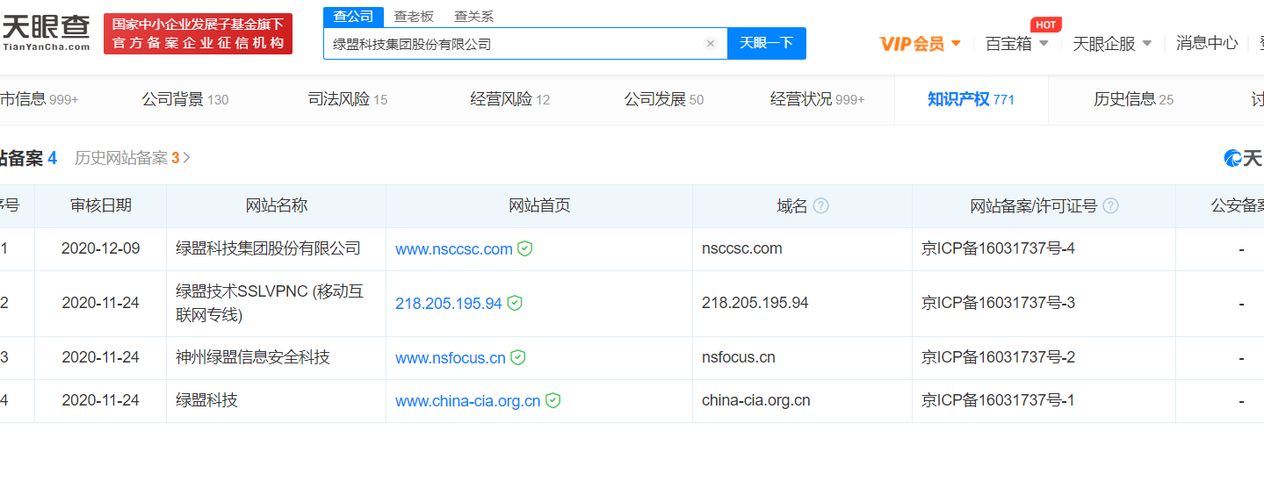Open help icon next to 网站备案/许可证号 header
Image resolution: width=1264 pixels, height=481 pixels.
point(1110,205)
